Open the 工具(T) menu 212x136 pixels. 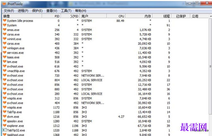point(66,11)
